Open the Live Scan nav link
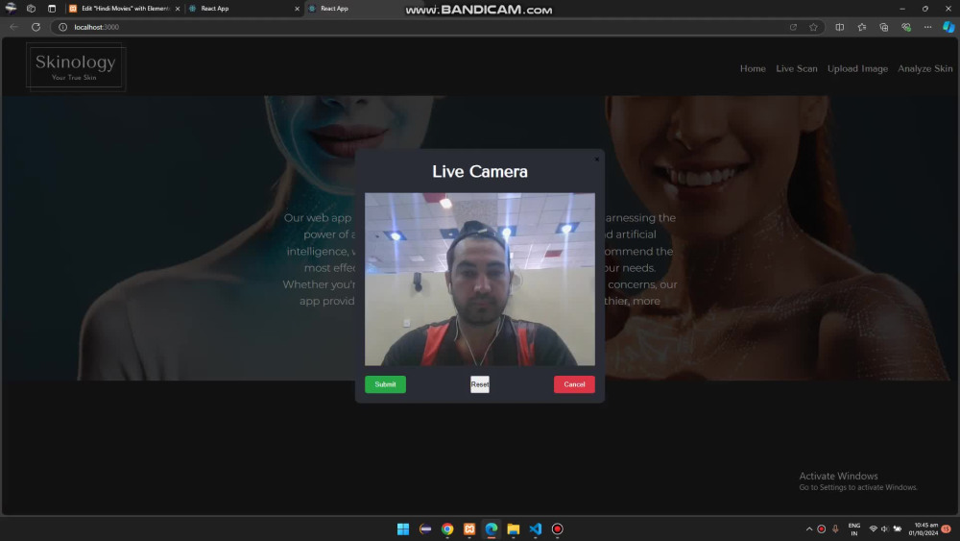This screenshot has width=960, height=541. pyautogui.click(x=797, y=68)
